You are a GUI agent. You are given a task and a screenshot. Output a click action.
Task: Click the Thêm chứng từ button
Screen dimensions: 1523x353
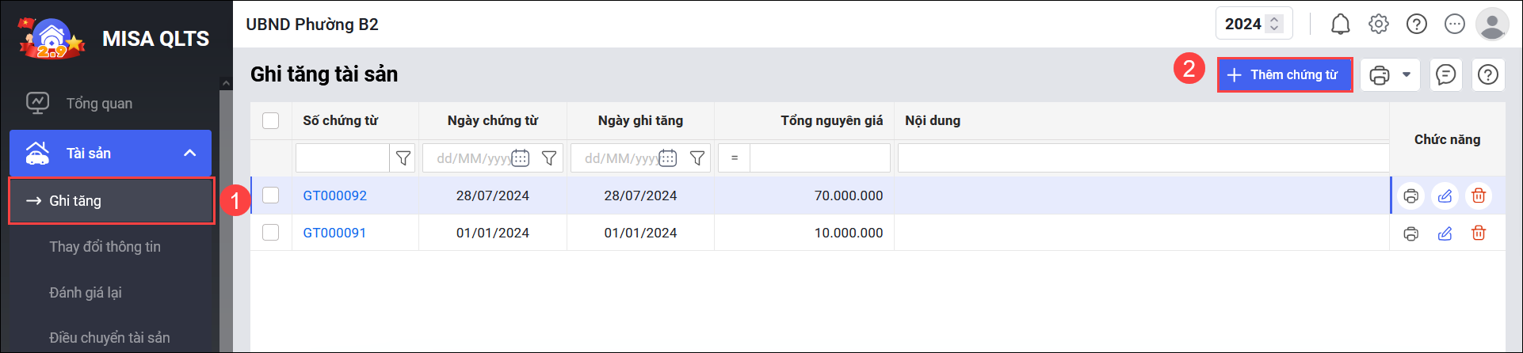click(x=1284, y=75)
